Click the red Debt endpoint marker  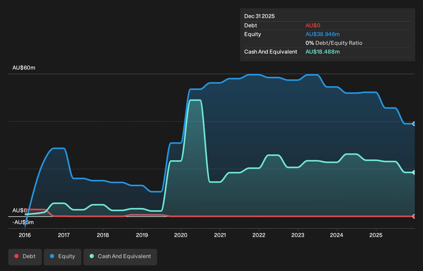414,216
